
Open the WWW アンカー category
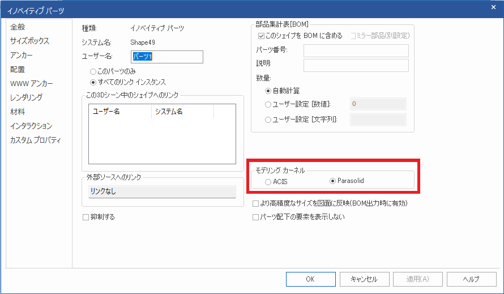[x=32, y=84]
